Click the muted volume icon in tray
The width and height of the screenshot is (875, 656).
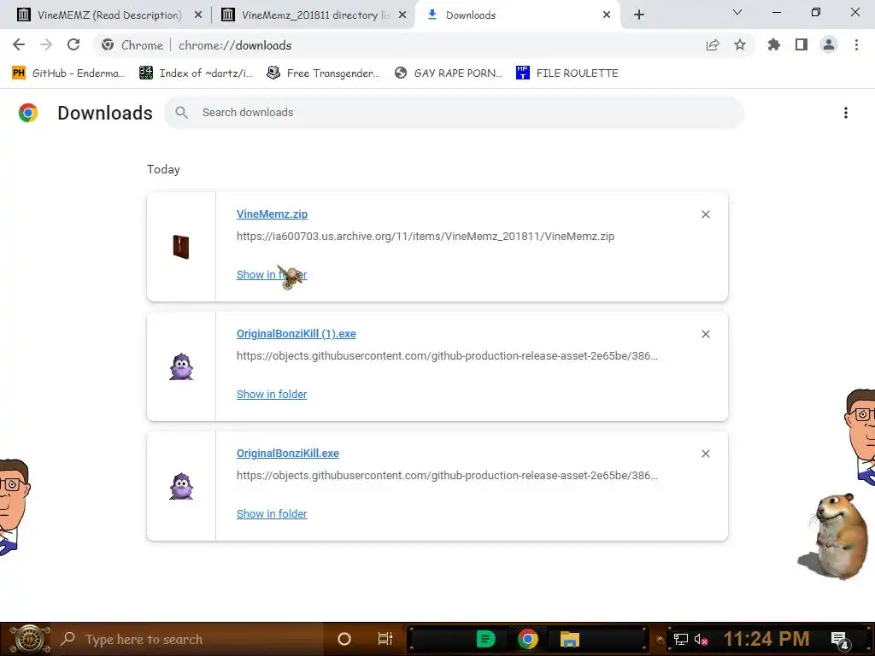click(701, 639)
